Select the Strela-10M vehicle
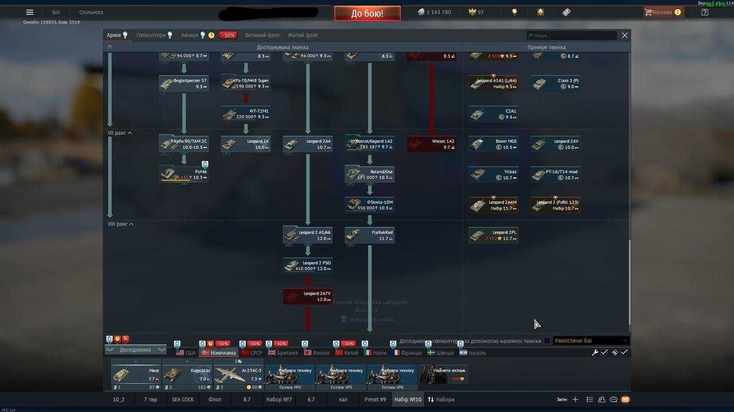The image size is (734, 412). [x=369, y=205]
